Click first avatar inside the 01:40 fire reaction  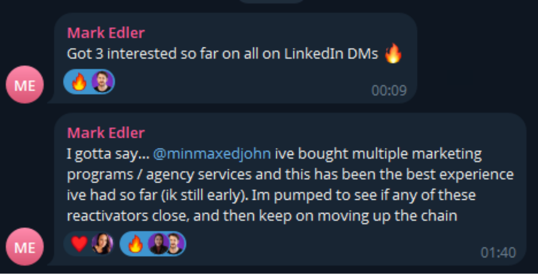click(158, 244)
